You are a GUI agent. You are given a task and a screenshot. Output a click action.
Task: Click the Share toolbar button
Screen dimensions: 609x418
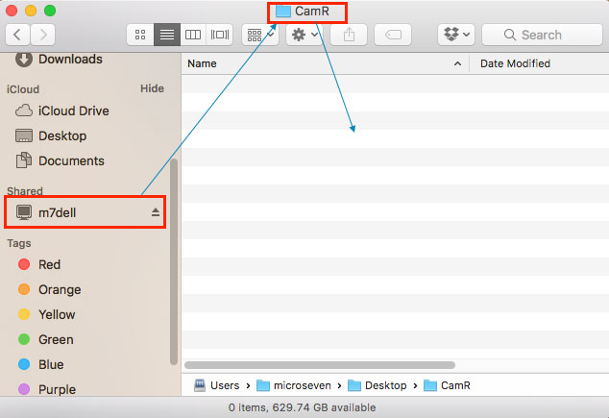[x=349, y=35]
